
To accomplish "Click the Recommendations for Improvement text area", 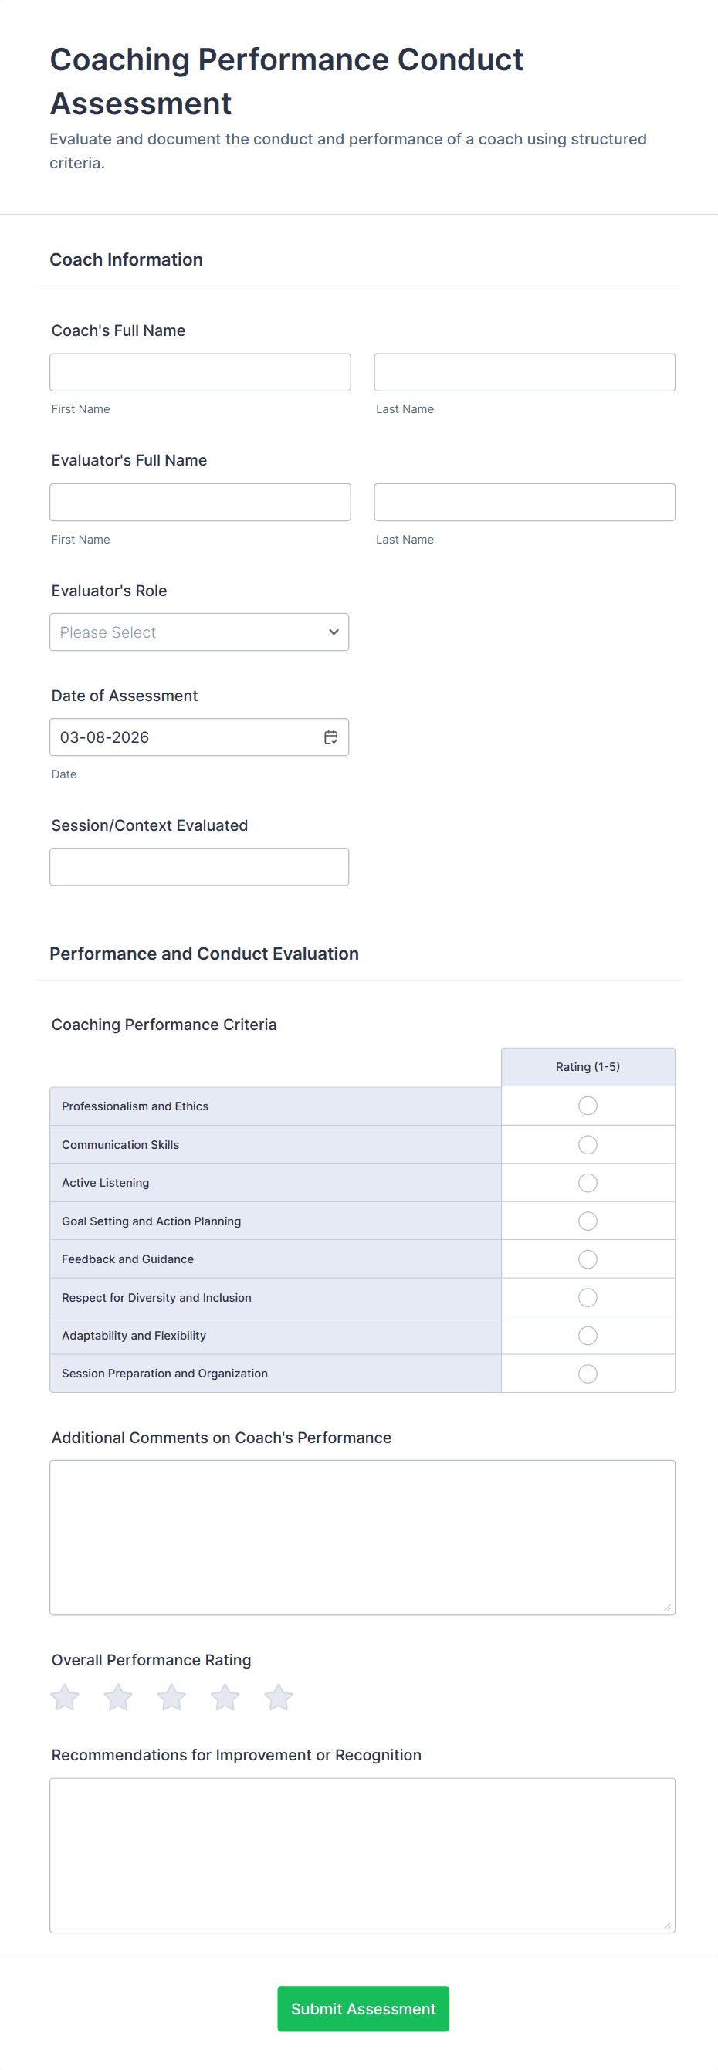I will tap(362, 1855).
